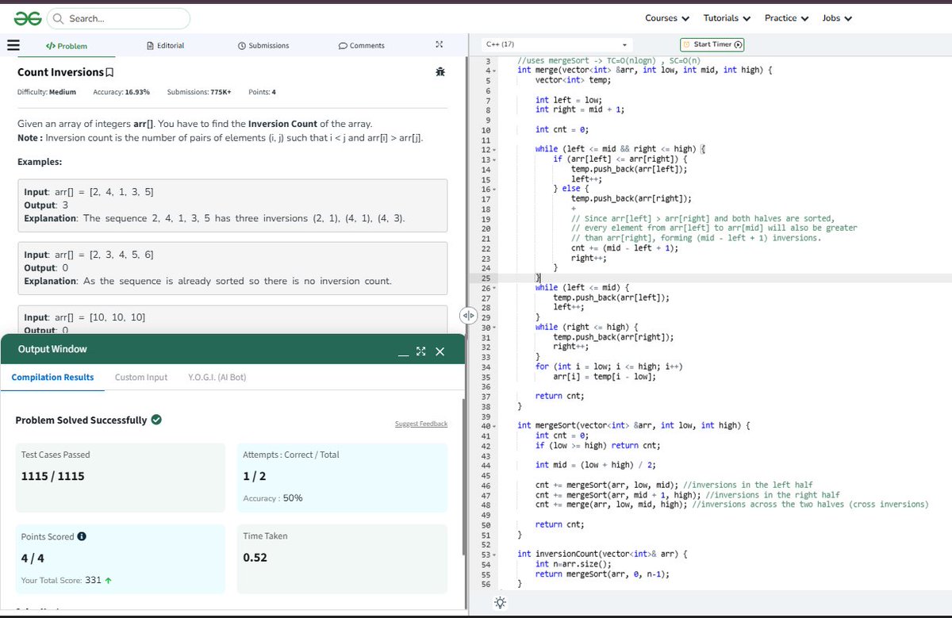Click 'int inversionCount' function declaration line
952x618 pixels.
click(603, 554)
